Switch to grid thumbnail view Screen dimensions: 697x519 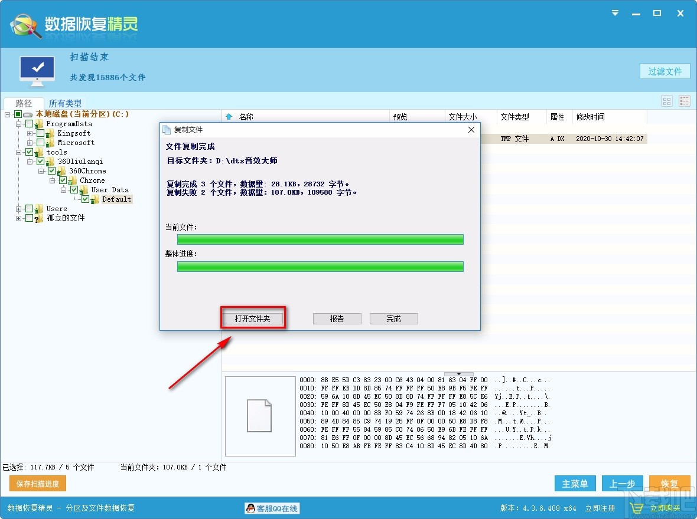tap(666, 101)
